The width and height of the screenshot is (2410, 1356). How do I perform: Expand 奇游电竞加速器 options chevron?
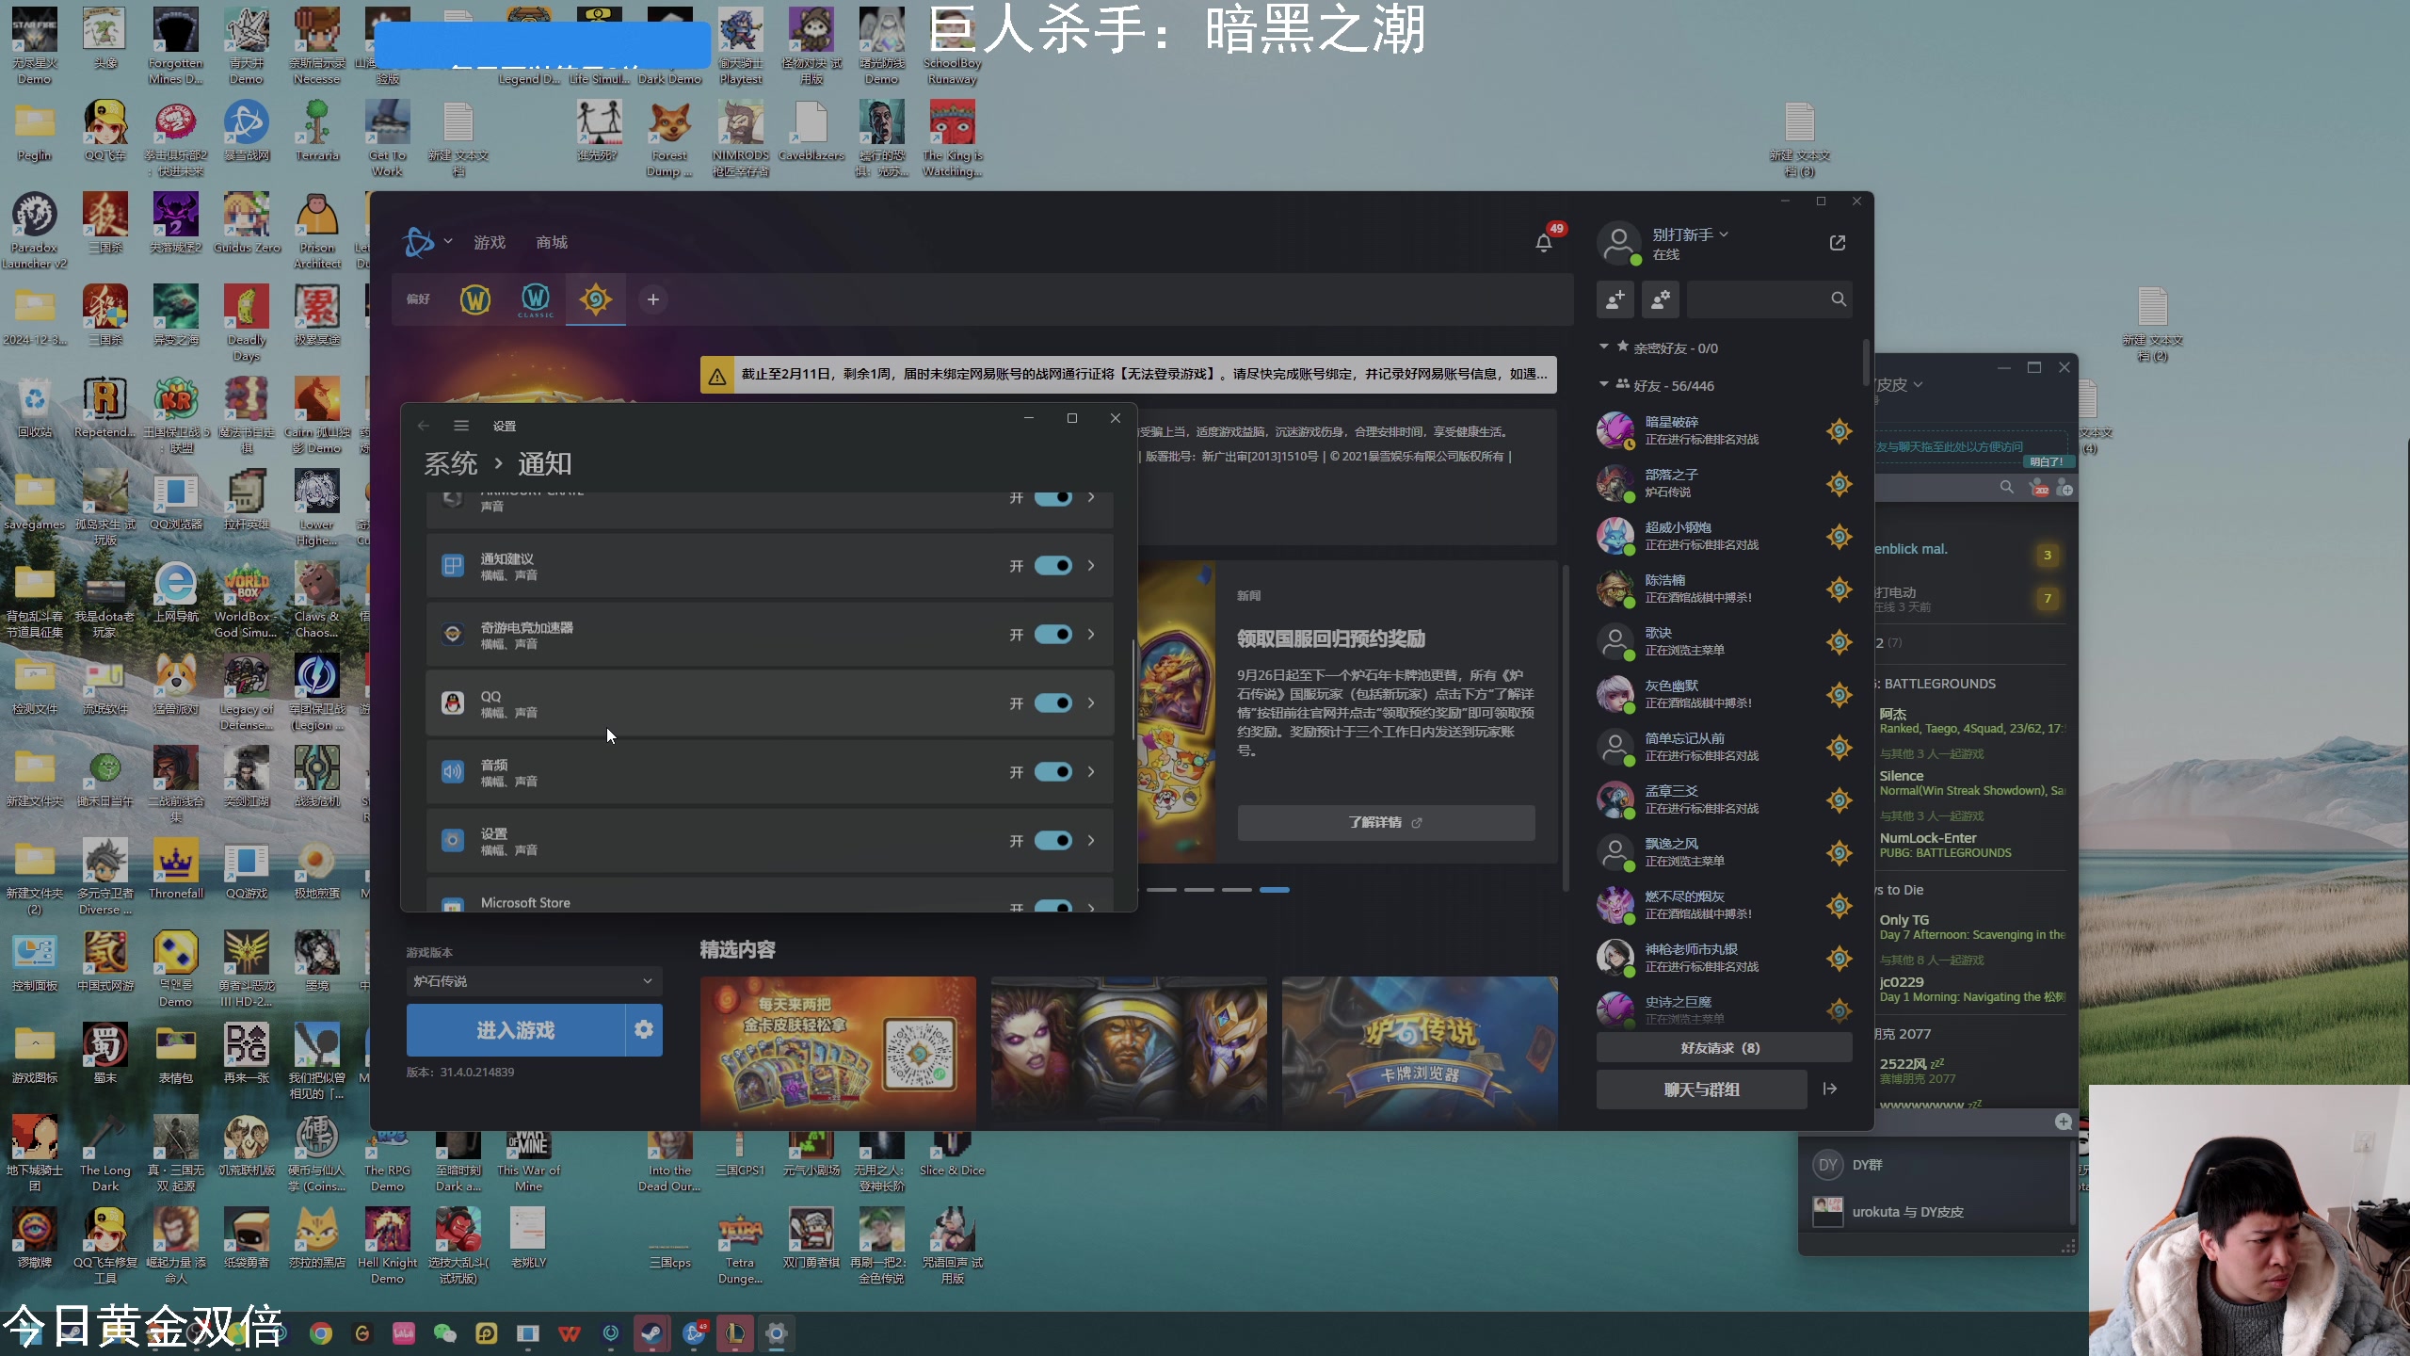click(1092, 635)
